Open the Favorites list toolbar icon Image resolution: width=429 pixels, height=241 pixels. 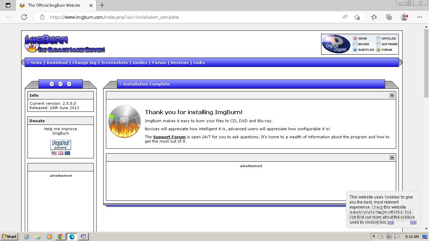pos(374,17)
